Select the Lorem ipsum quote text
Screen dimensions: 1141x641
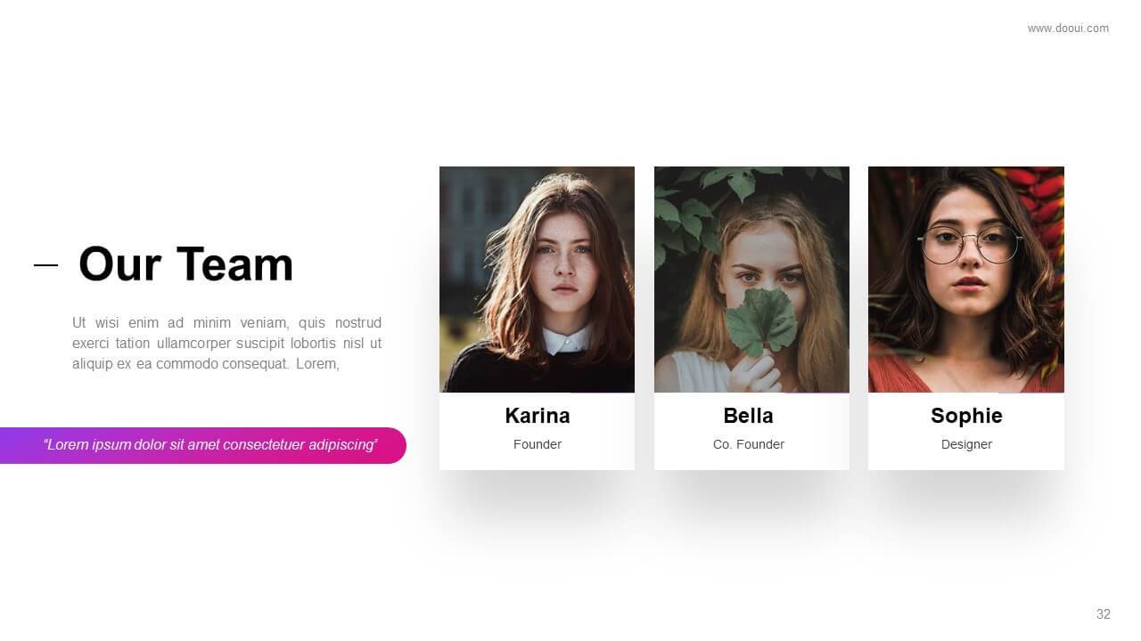point(210,445)
